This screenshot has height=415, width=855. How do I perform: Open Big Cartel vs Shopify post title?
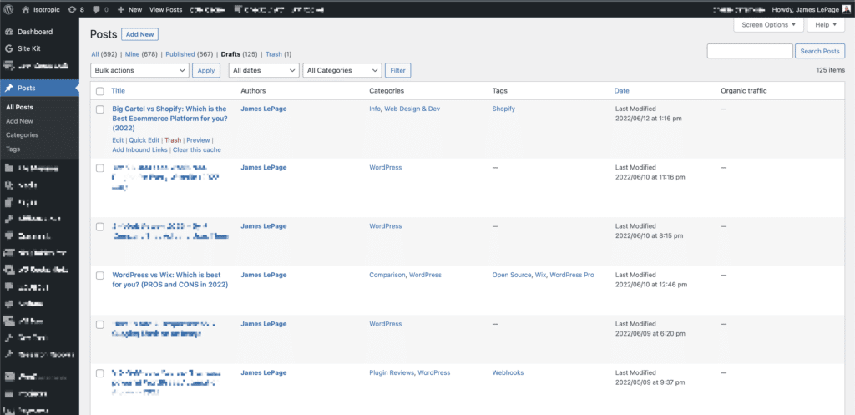pyautogui.click(x=170, y=119)
